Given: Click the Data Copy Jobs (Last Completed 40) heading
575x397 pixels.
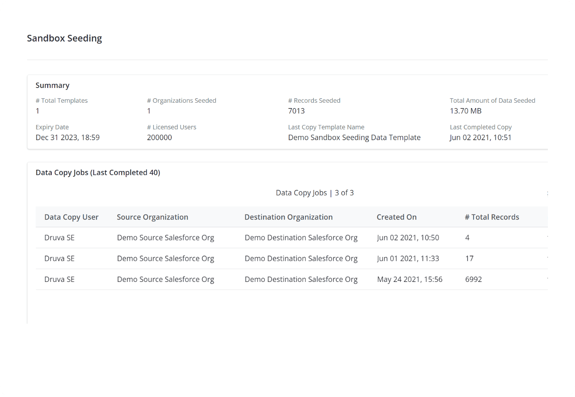Looking at the screenshot, I should tap(98, 173).
